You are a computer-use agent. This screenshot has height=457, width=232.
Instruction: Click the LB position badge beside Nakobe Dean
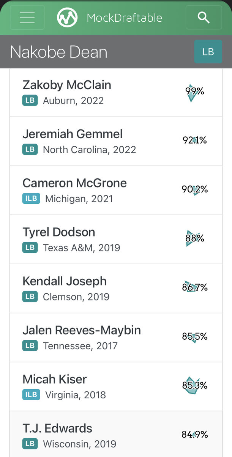pyautogui.click(x=208, y=52)
